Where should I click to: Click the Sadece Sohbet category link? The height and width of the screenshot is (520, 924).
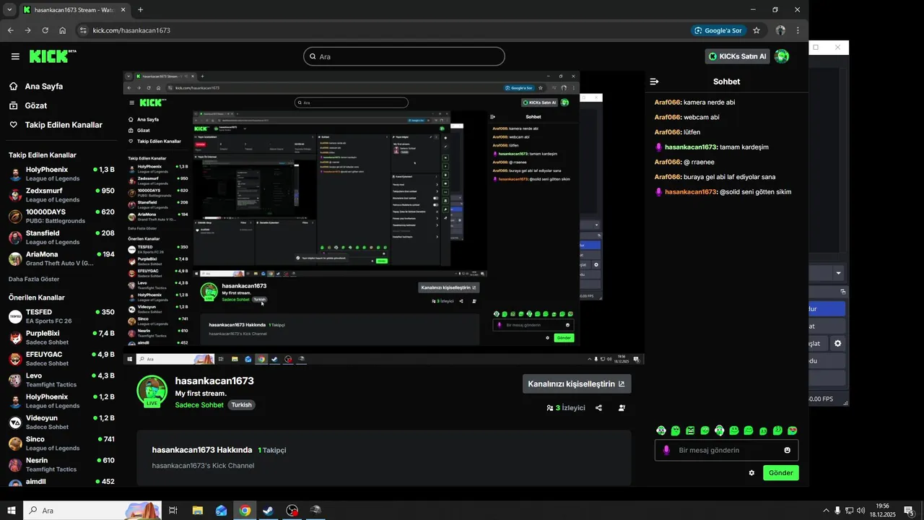[x=199, y=405]
